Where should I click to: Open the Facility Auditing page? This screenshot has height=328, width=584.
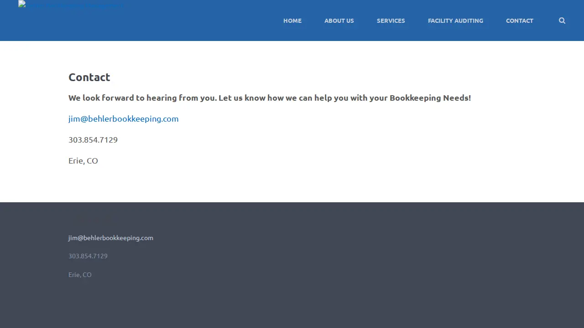pyautogui.click(x=455, y=20)
